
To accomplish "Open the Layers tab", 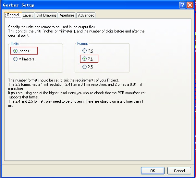I will [x=28, y=15].
